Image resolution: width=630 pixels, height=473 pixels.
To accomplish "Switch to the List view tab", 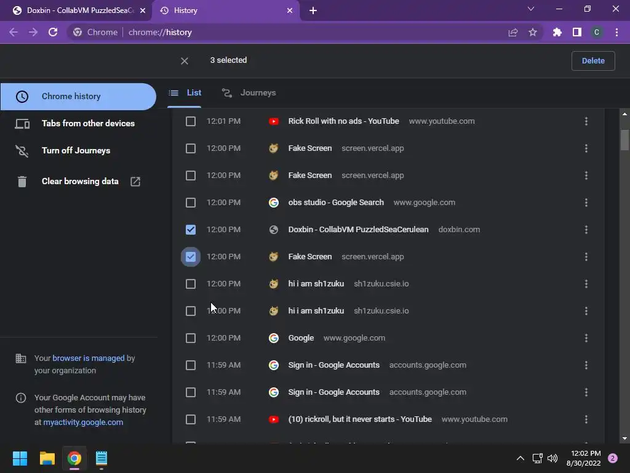I will coord(185,93).
